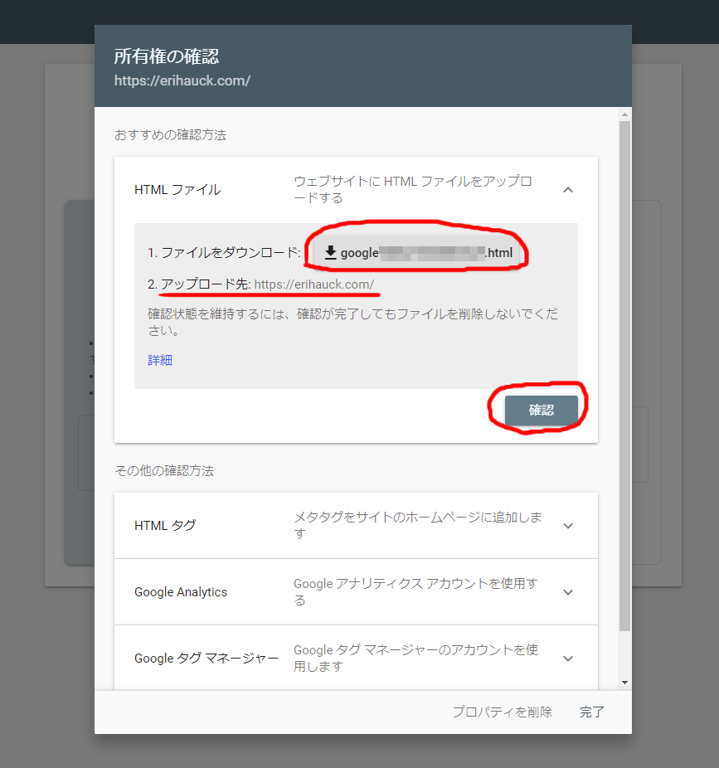Click the ファイルをダウンロード step label

coord(224,253)
